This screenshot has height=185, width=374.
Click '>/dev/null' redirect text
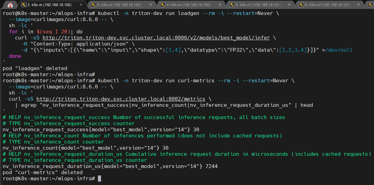pyautogui.click(x=337, y=50)
